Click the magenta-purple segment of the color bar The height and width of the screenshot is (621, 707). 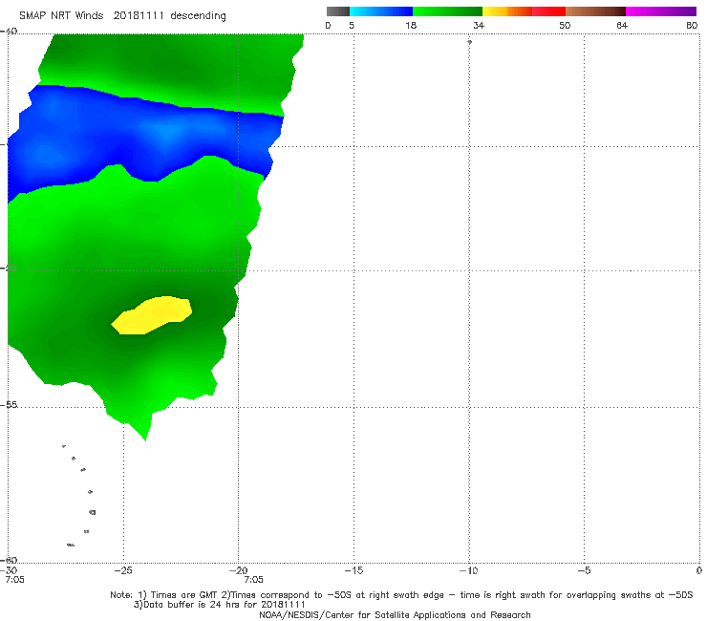pyautogui.click(x=661, y=11)
